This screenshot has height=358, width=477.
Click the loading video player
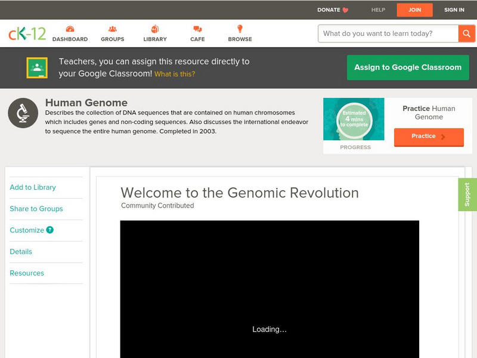[x=270, y=289]
